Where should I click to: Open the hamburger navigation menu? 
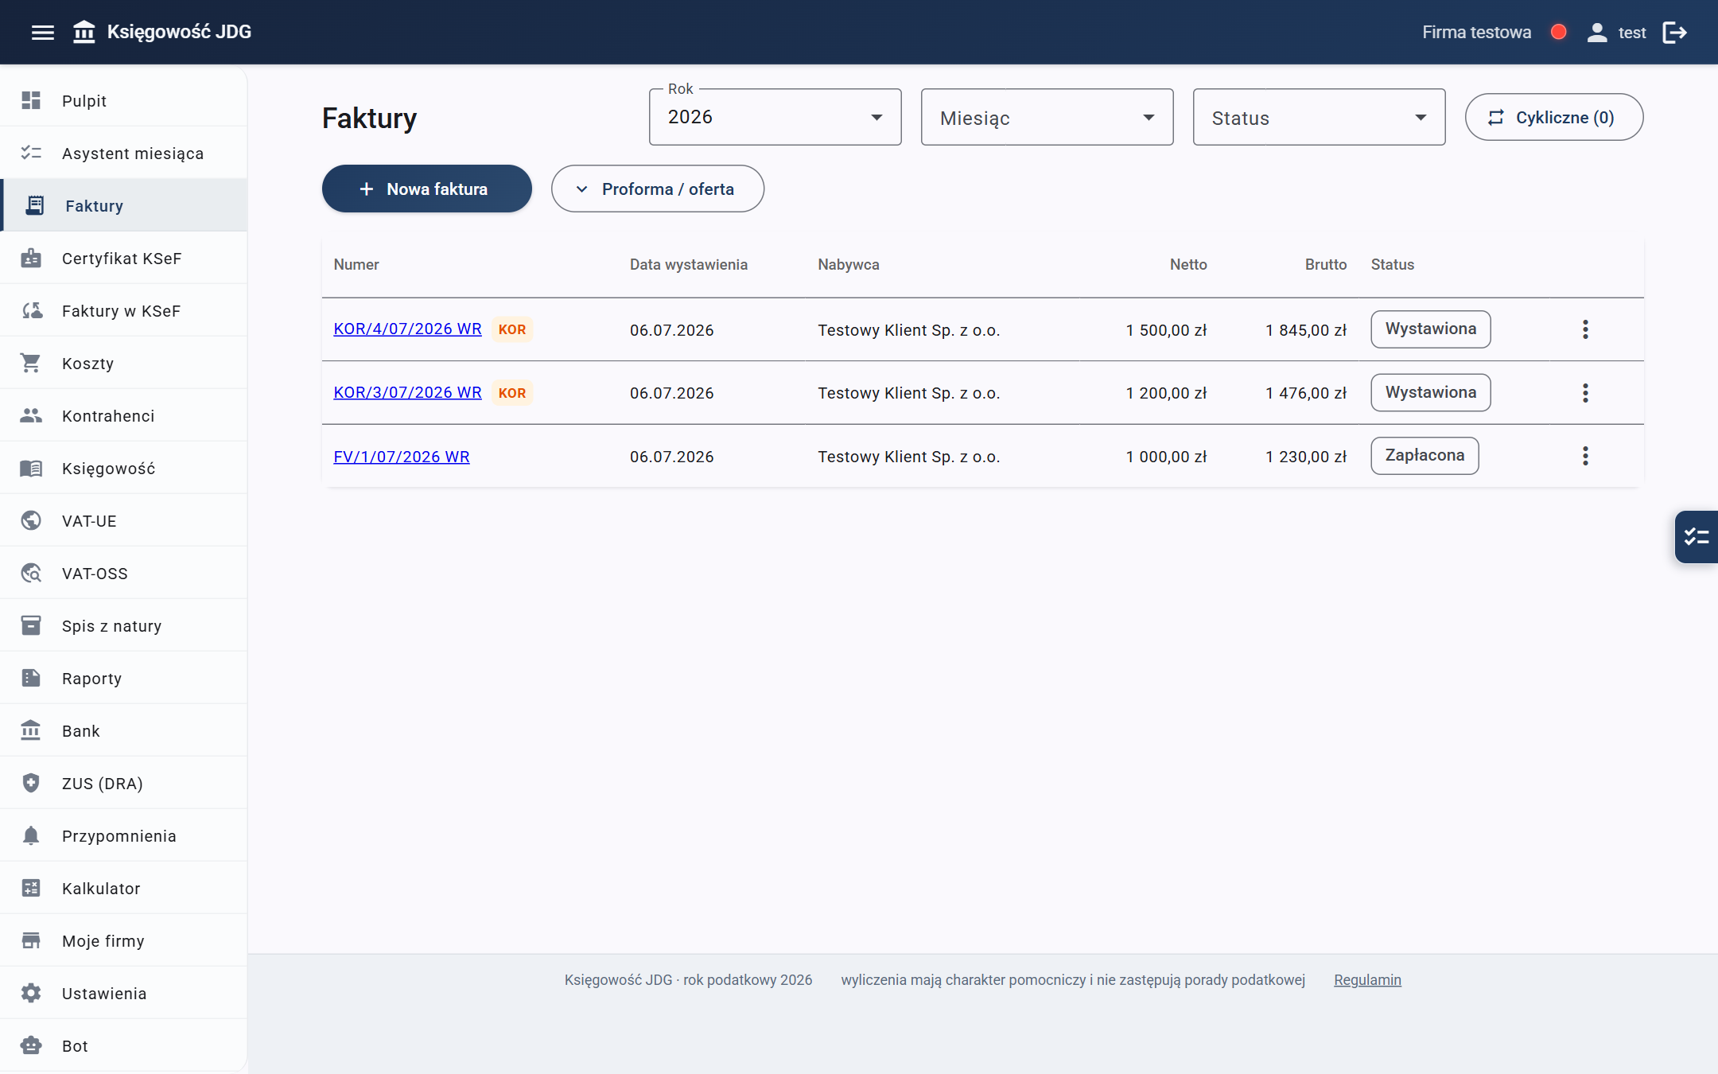tap(43, 33)
